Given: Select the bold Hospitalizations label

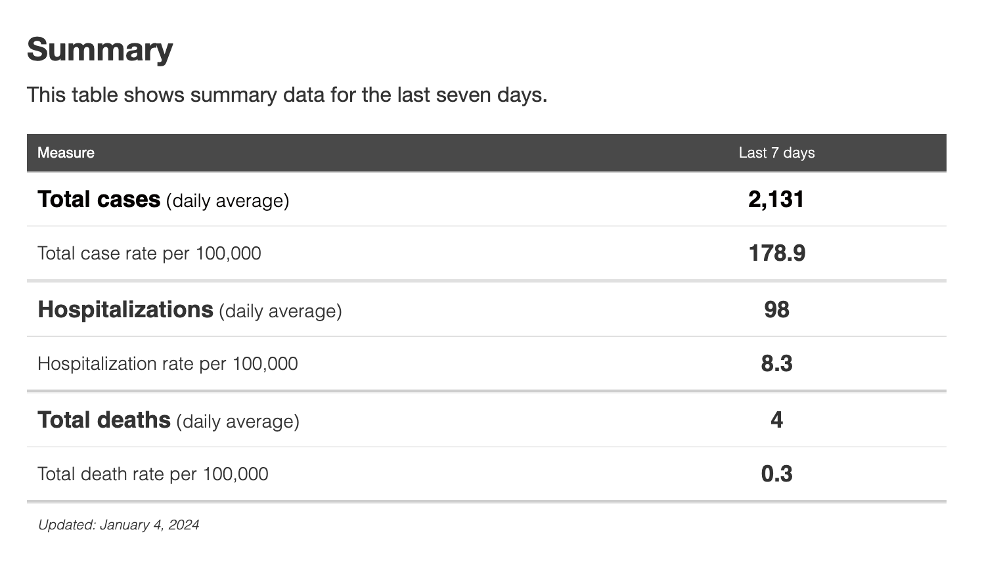Looking at the screenshot, I should pos(125,310).
